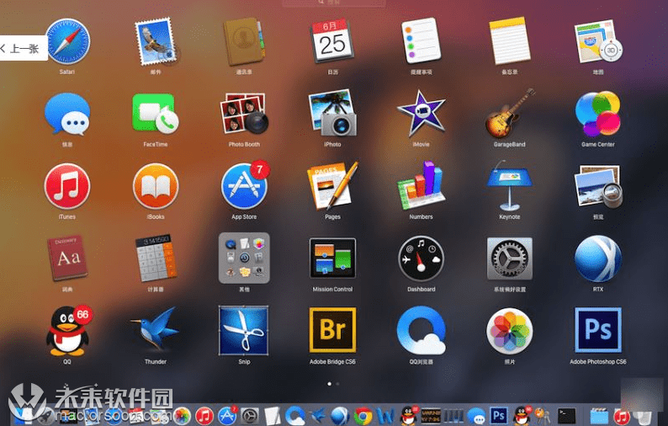This screenshot has height=426, width=668.
Task: Open iMovie star icon
Action: (x=421, y=114)
